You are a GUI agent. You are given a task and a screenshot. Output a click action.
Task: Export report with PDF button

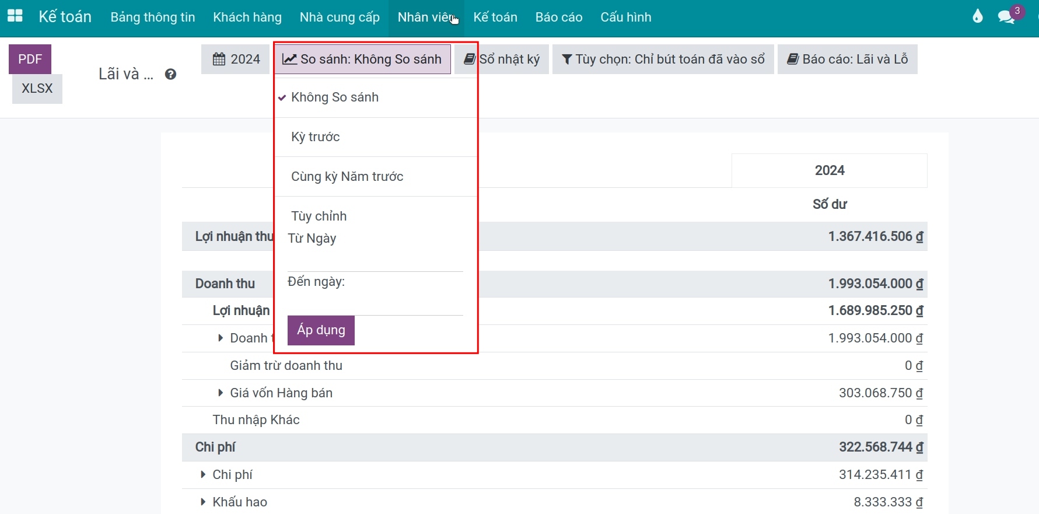point(30,59)
